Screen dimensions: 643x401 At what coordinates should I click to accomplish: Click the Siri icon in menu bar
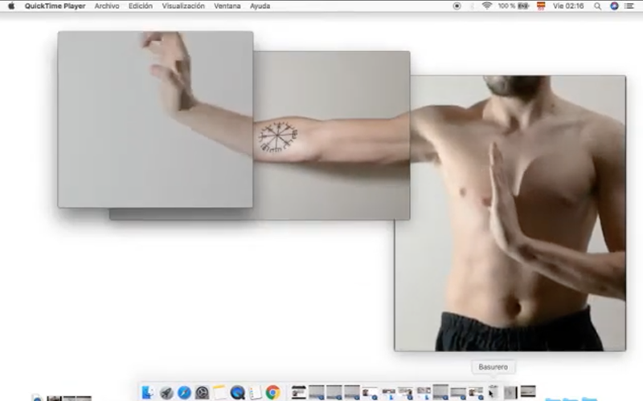click(x=614, y=6)
